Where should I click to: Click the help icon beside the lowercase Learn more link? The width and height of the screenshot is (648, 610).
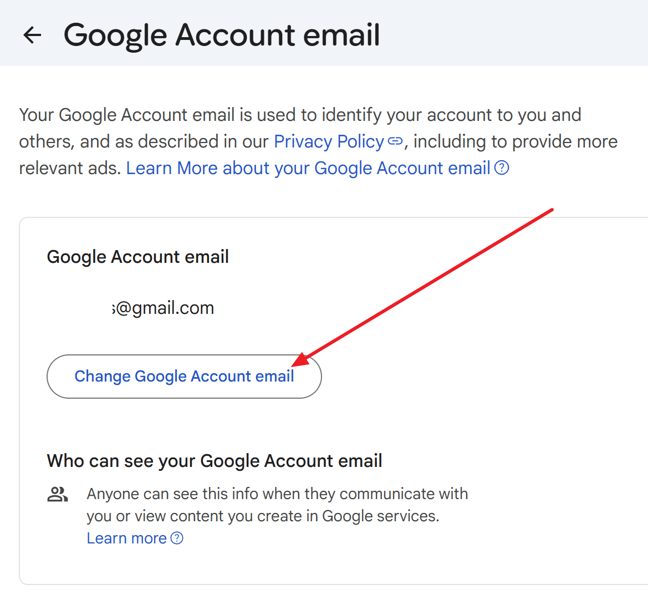click(177, 538)
